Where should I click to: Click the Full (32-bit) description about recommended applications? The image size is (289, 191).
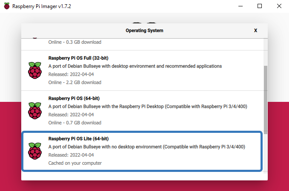click(x=135, y=66)
